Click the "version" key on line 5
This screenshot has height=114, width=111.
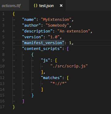point(33,37)
